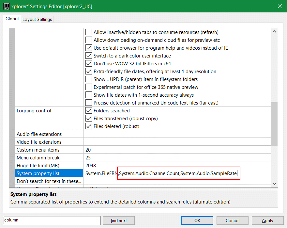Select Video file extensions setting
Image resolution: width=287 pixels, height=228 pixels.
[49, 142]
